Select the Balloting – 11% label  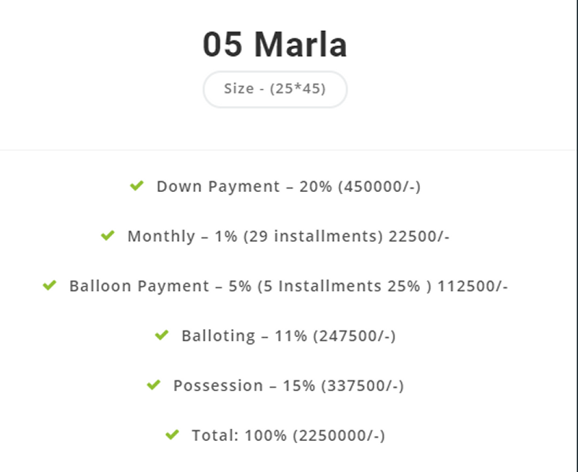point(244,336)
